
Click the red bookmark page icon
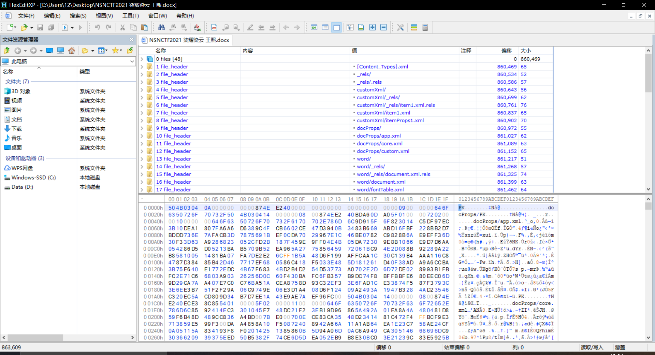click(214, 27)
